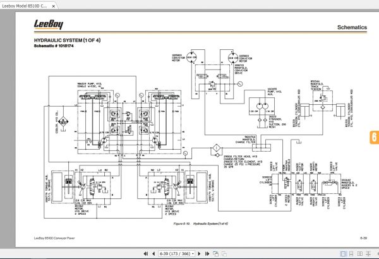Switch to two-page facing layout

[x=360, y=254]
